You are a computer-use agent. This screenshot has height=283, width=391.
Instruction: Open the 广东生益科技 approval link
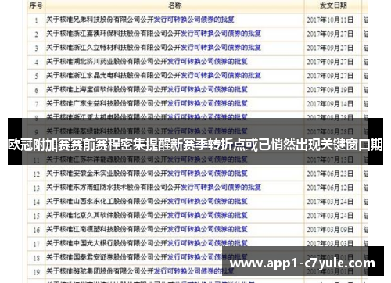click(147, 104)
